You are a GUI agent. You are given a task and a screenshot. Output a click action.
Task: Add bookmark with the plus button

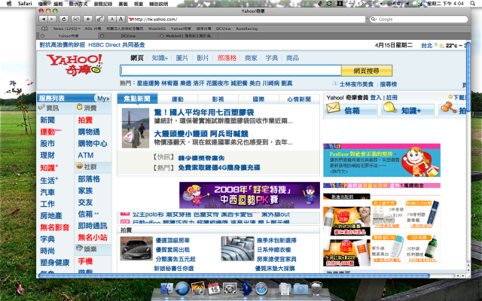coord(87,19)
